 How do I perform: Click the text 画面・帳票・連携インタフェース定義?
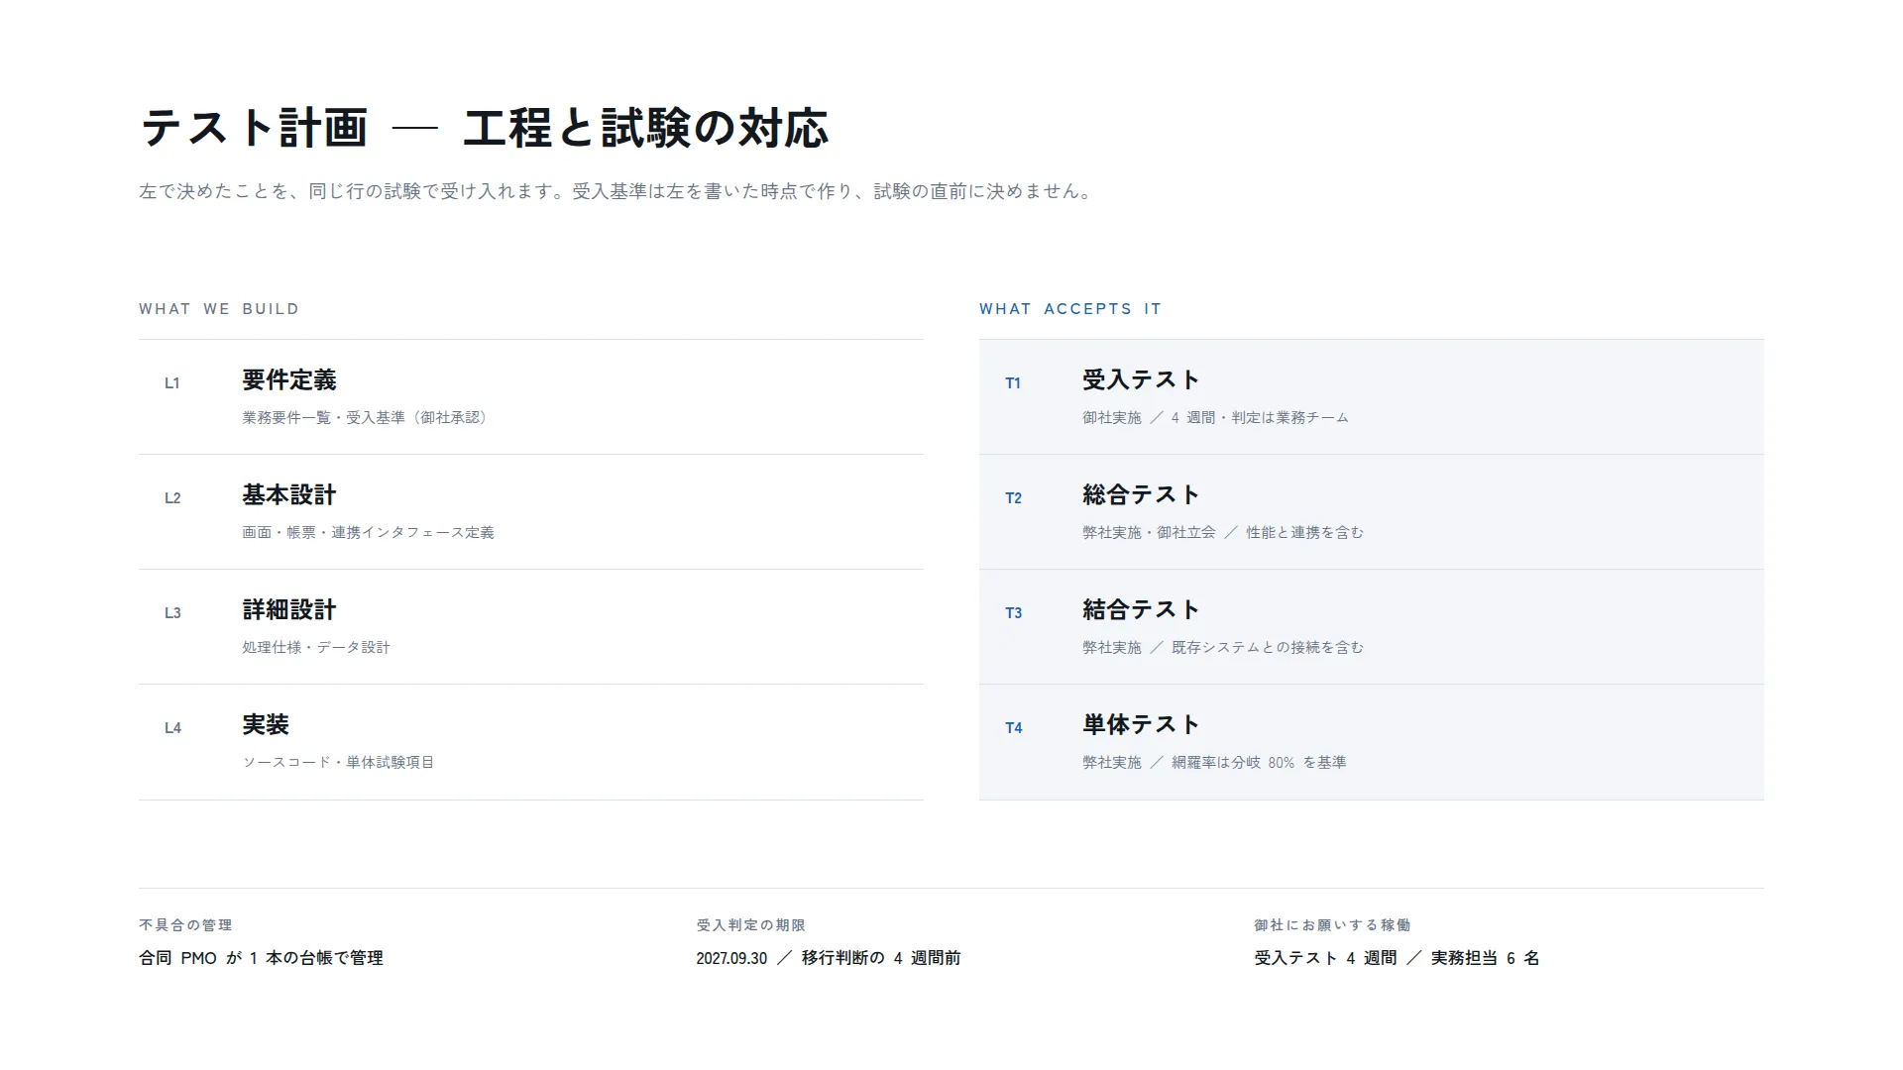pos(368,533)
